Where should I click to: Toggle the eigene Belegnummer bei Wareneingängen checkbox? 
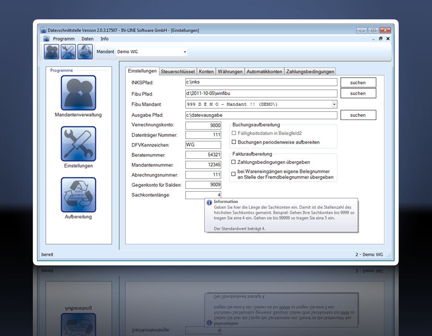pos(234,174)
